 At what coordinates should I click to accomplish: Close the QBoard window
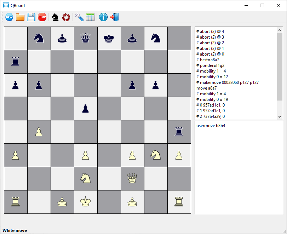point(279,6)
